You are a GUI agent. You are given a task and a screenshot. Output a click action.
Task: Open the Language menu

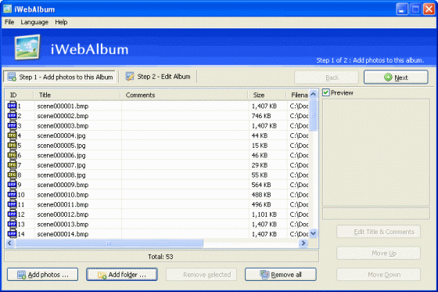pyautogui.click(x=34, y=22)
